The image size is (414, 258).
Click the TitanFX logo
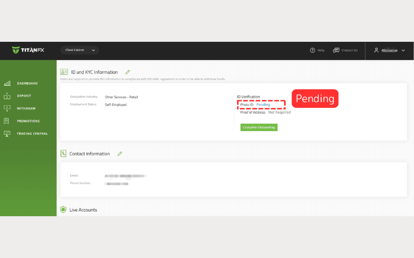point(28,50)
